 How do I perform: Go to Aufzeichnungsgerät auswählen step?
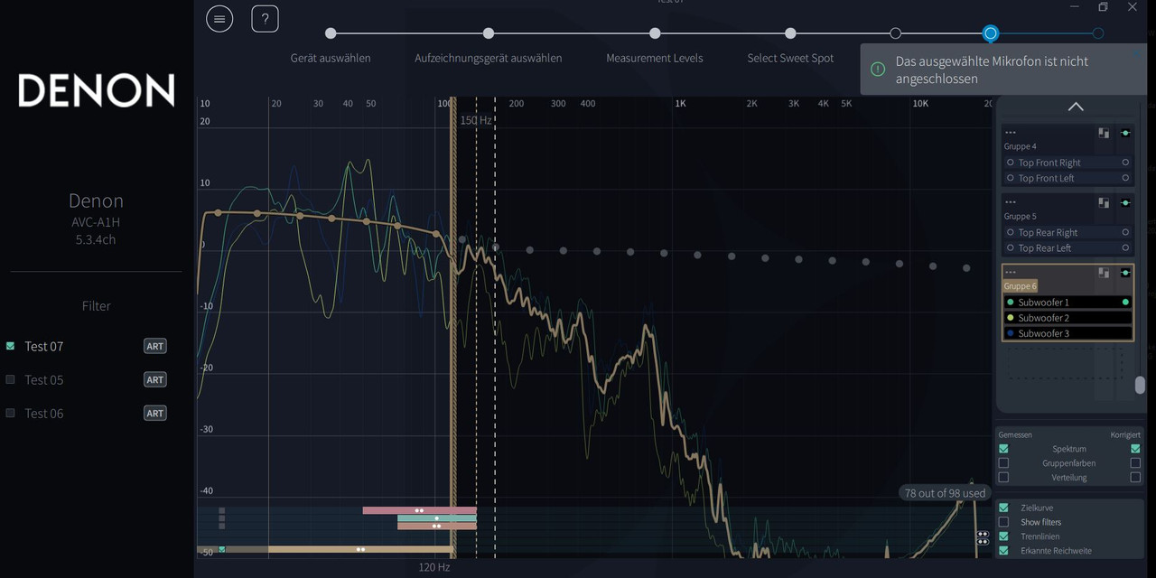(489, 33)
